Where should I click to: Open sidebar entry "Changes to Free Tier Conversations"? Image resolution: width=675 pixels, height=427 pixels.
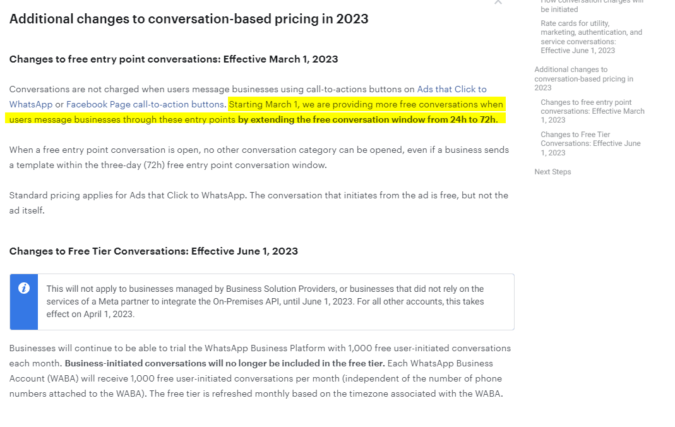590,143
